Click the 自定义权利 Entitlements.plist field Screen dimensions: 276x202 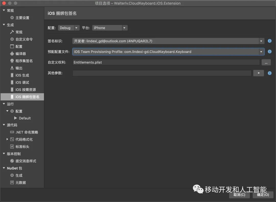166,62
